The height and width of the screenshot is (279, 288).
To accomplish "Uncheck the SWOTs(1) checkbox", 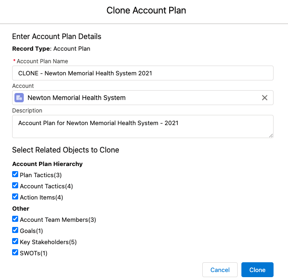I will (x=15, y=252).
